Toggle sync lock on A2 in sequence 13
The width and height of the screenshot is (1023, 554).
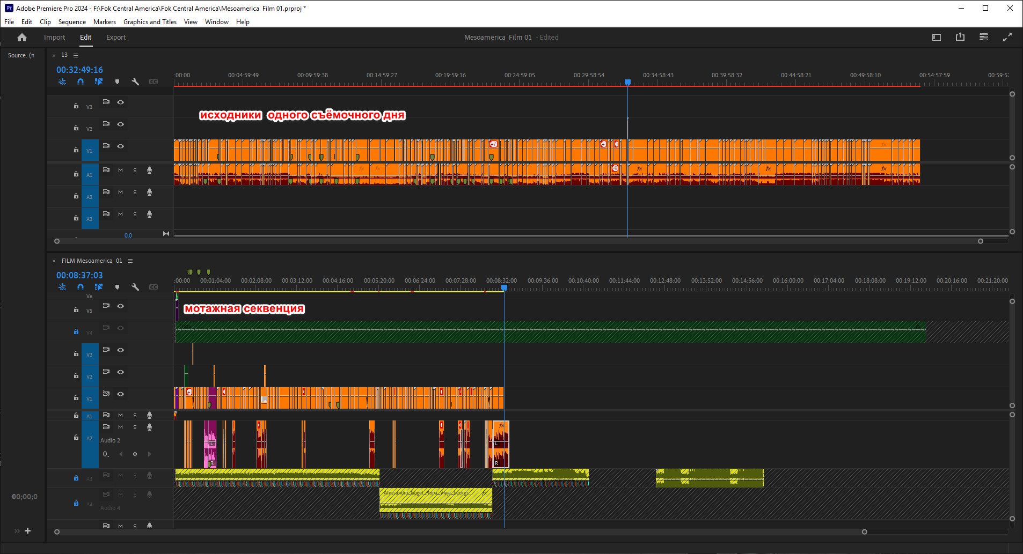(x=106, y=192)
